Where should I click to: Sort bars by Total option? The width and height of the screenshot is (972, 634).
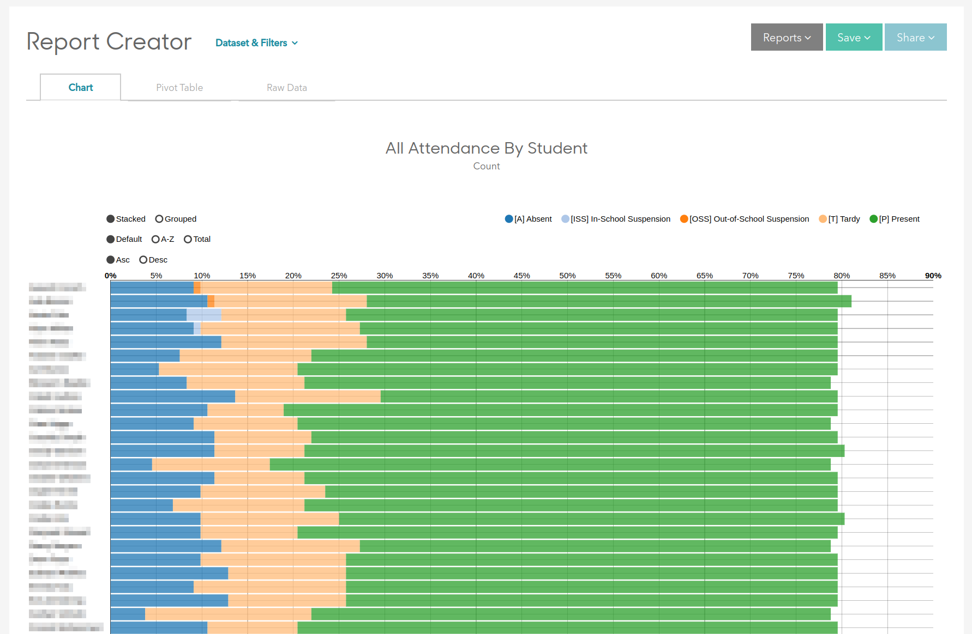point(188,239)
